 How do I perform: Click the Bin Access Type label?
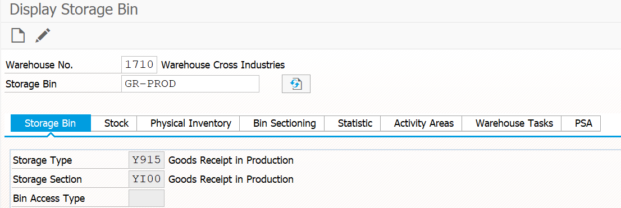click(49, 198)
